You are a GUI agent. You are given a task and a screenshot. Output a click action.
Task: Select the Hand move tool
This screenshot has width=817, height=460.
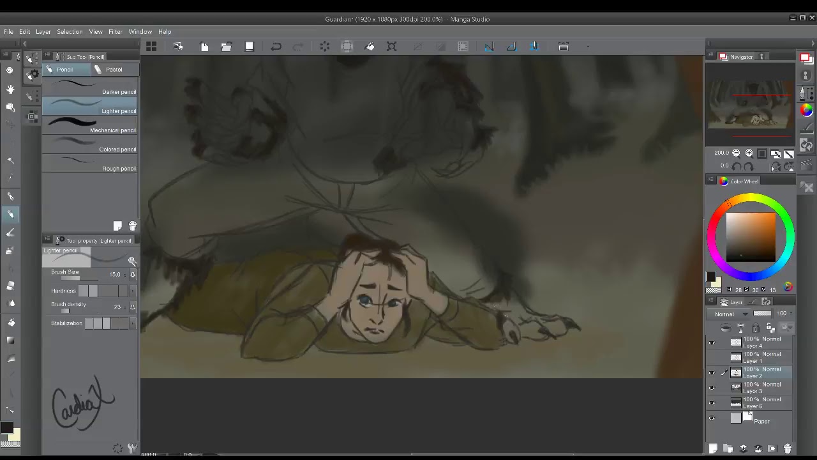[10, 89]
